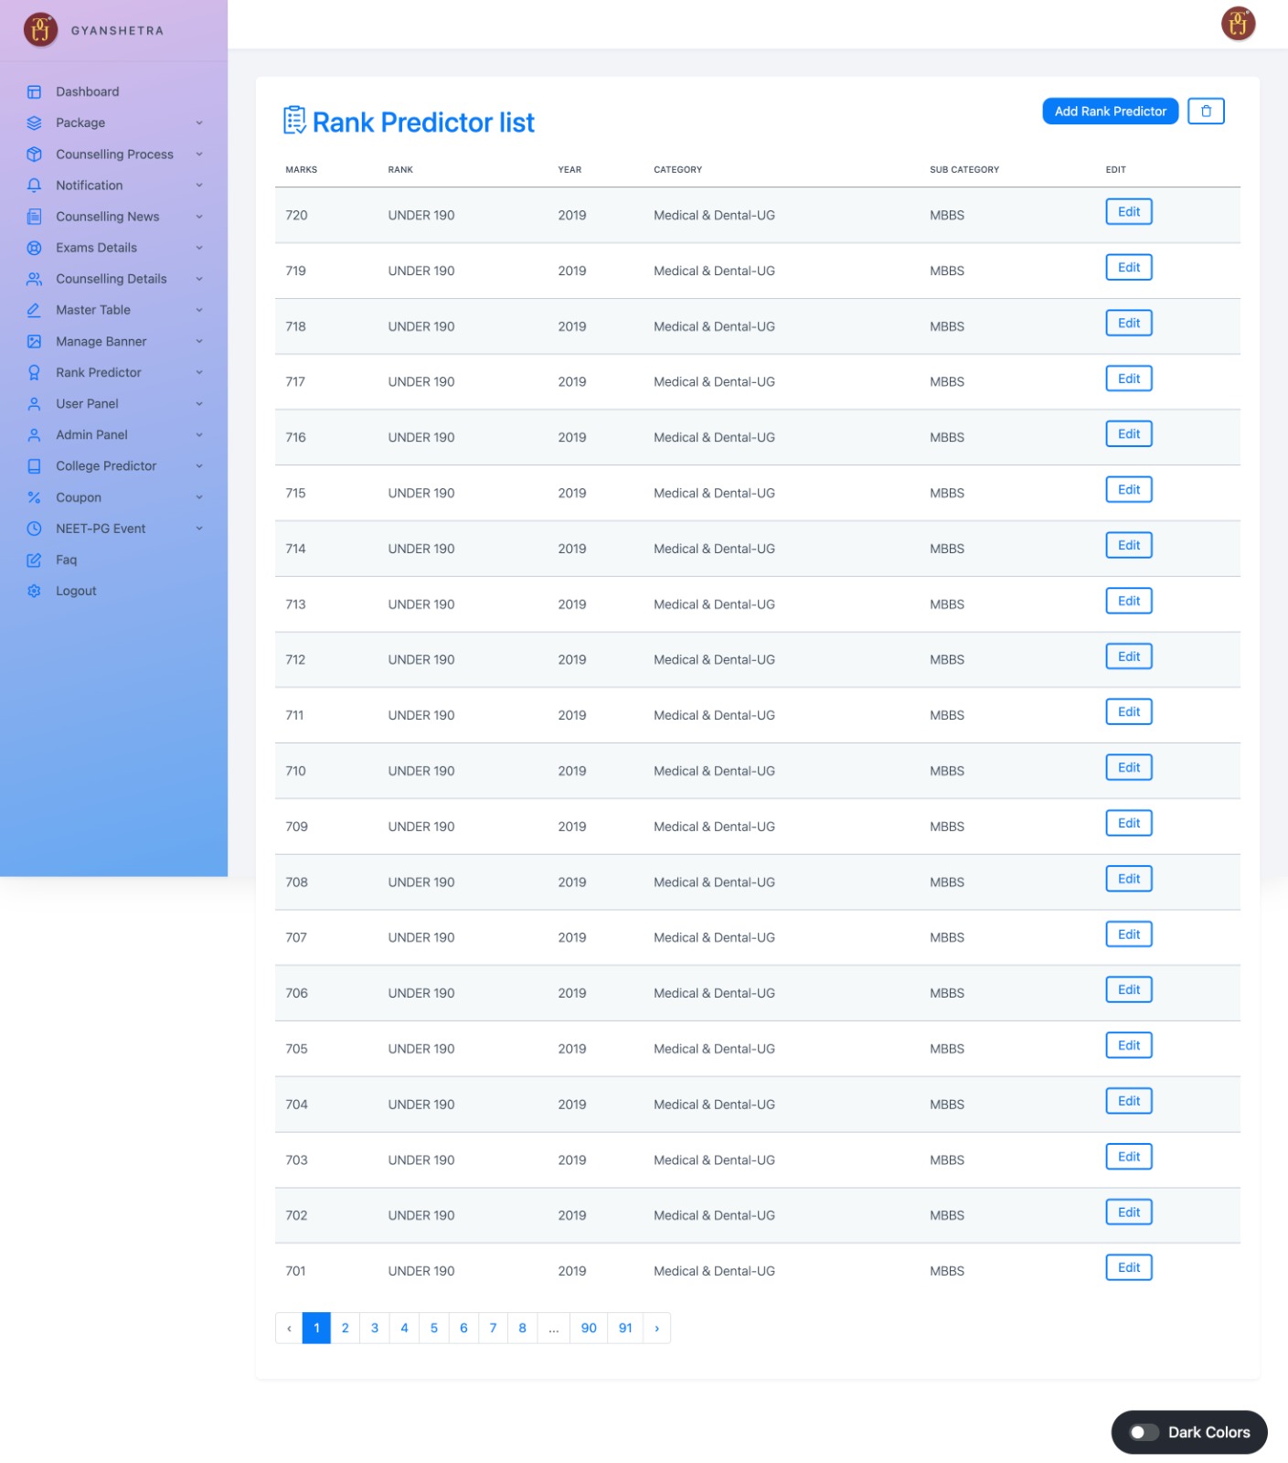Click the Rank Predictor list heading
The image size is (1288, 1463).
coord(423,123)
